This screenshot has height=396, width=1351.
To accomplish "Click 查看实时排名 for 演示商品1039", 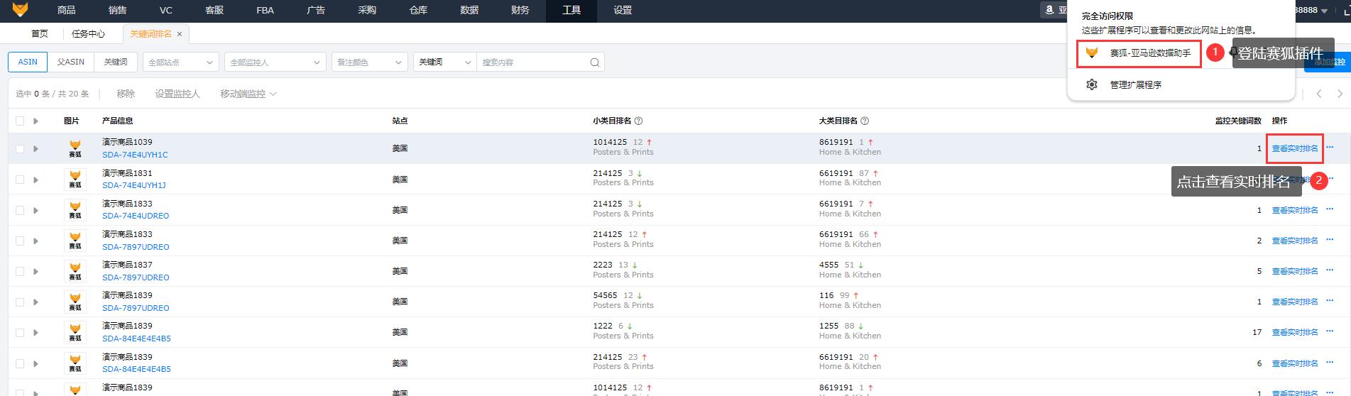I will click(1294, 148).
